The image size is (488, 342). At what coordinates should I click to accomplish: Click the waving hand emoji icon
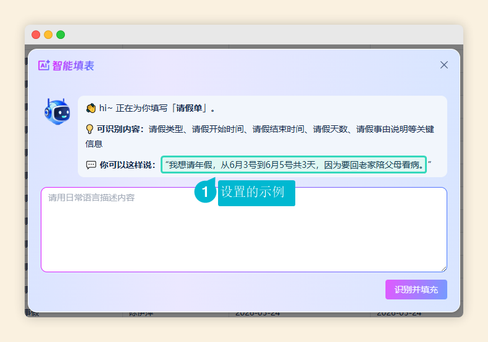click(x=91, y=108)
